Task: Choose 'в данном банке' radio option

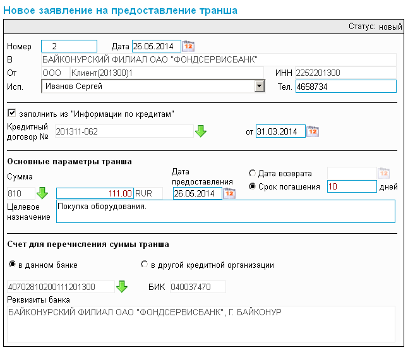Action: (x=12, y=264)
